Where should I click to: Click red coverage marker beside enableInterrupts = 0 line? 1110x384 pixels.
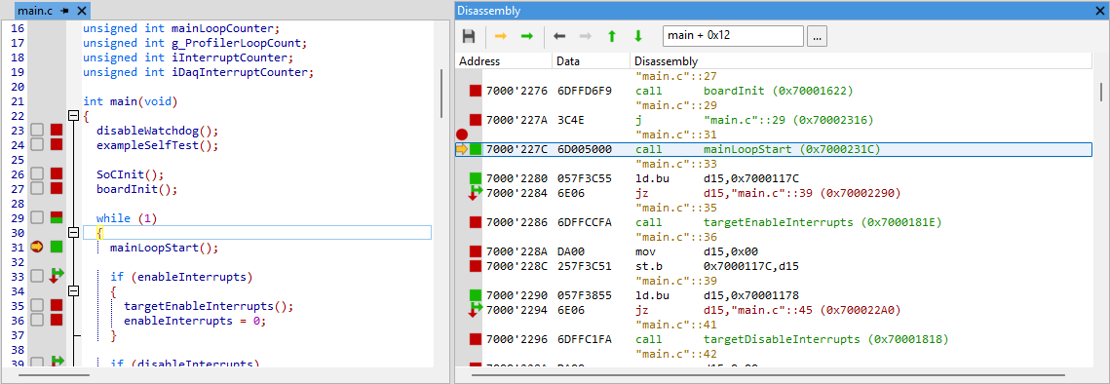57,321
